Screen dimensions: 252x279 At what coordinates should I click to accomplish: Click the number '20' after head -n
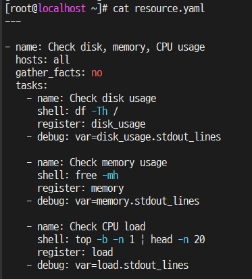(199, 239)
